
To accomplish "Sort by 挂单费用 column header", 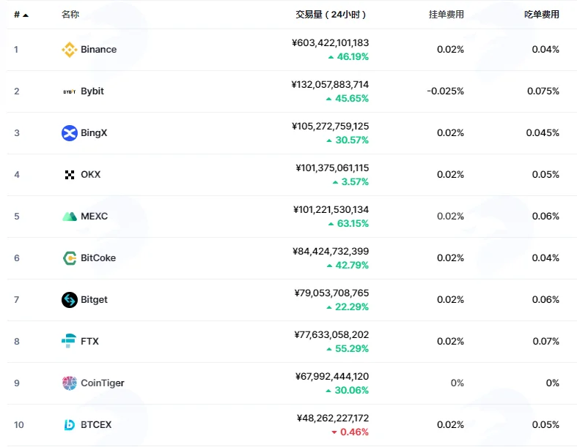I will (x=446, y=15).
